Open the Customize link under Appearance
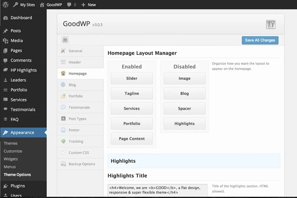 pos(13,151)
